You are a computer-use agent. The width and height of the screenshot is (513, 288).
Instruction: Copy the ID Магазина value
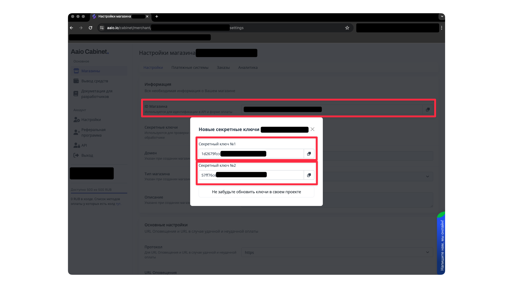click(x=428, y=110)
